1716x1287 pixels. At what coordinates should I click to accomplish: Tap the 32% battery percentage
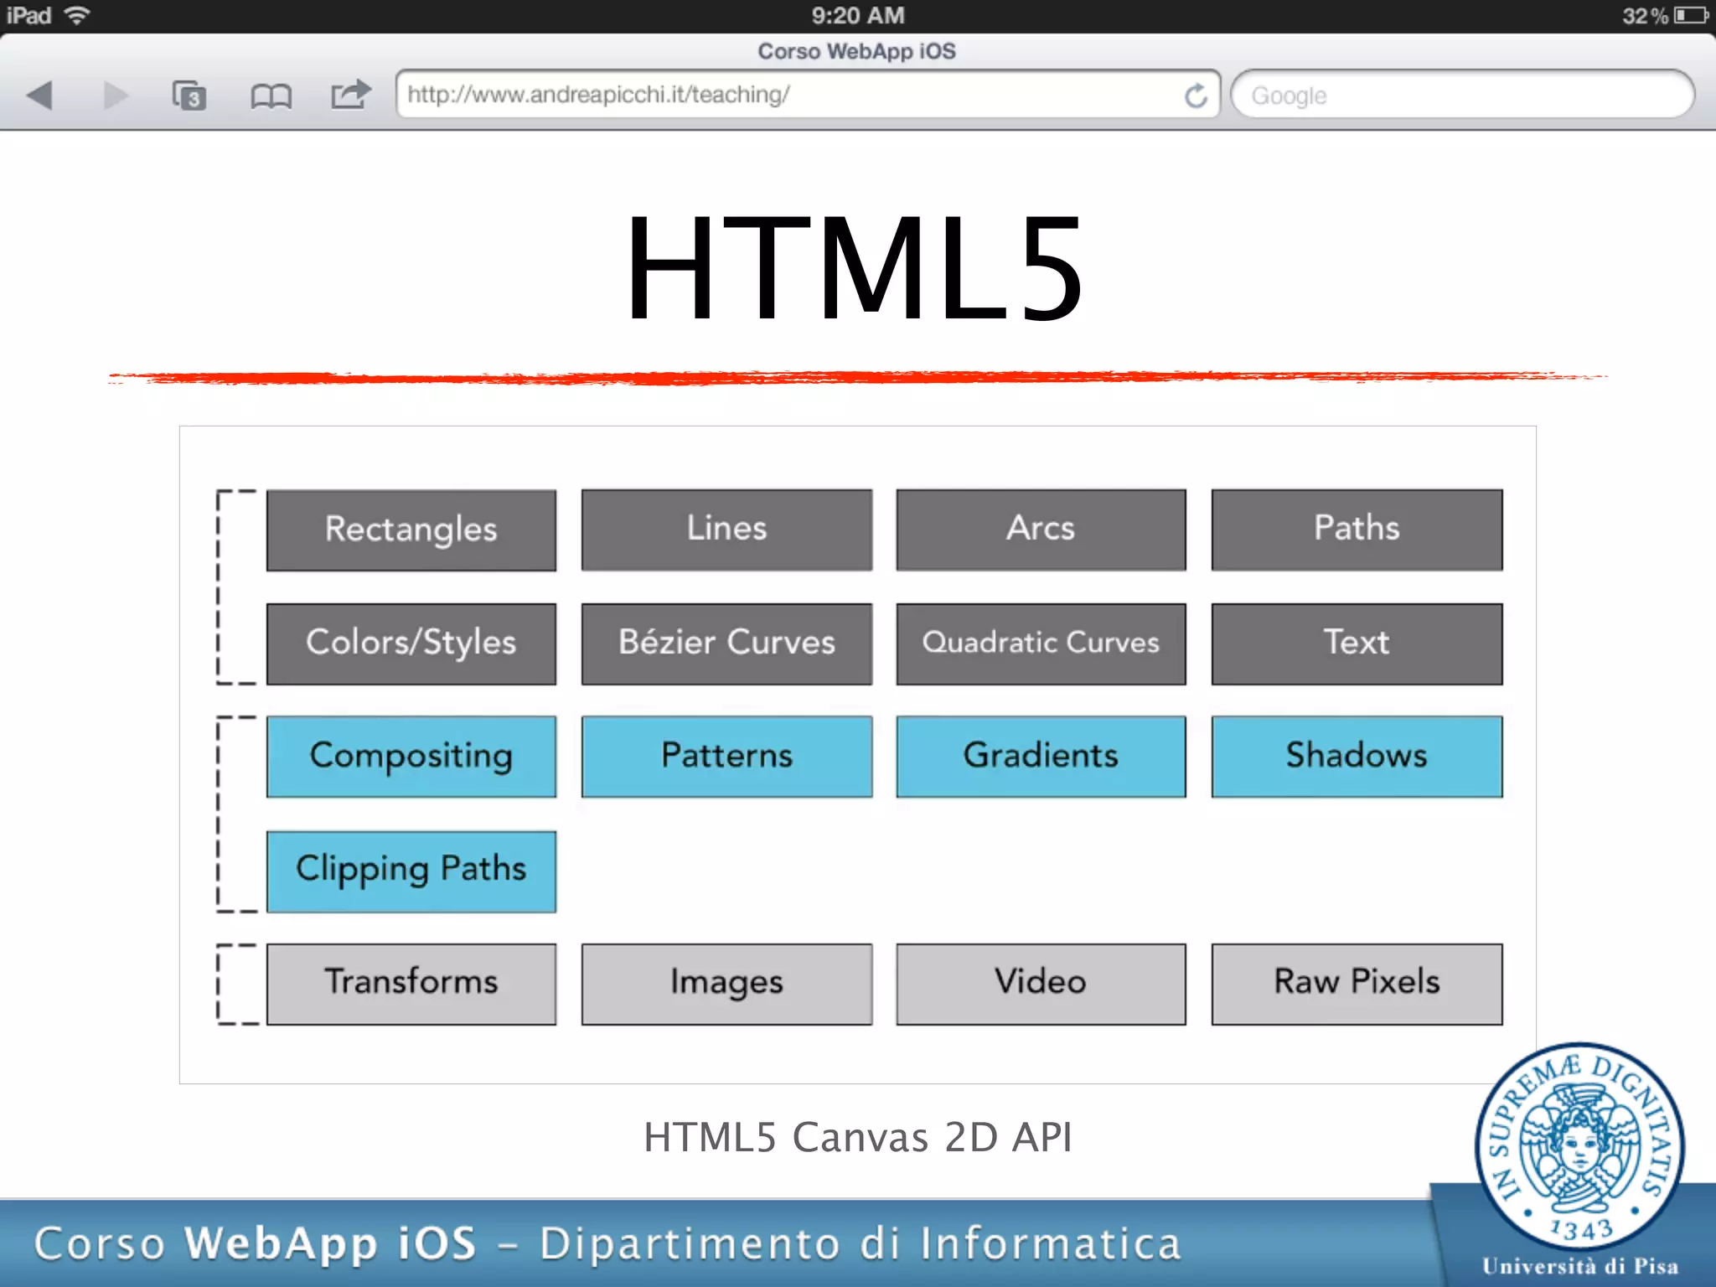[1645, 16]
